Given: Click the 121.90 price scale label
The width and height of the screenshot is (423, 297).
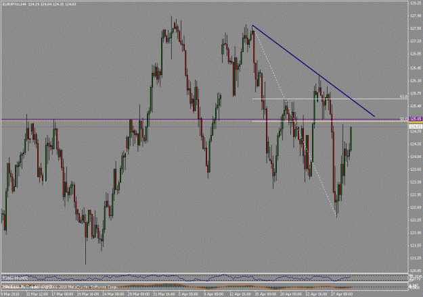Looking at the screenshot, I should [x=416, y=232].
